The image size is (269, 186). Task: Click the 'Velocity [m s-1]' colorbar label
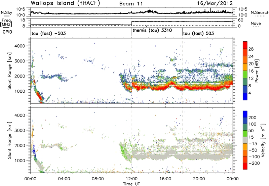pos(263,140)
